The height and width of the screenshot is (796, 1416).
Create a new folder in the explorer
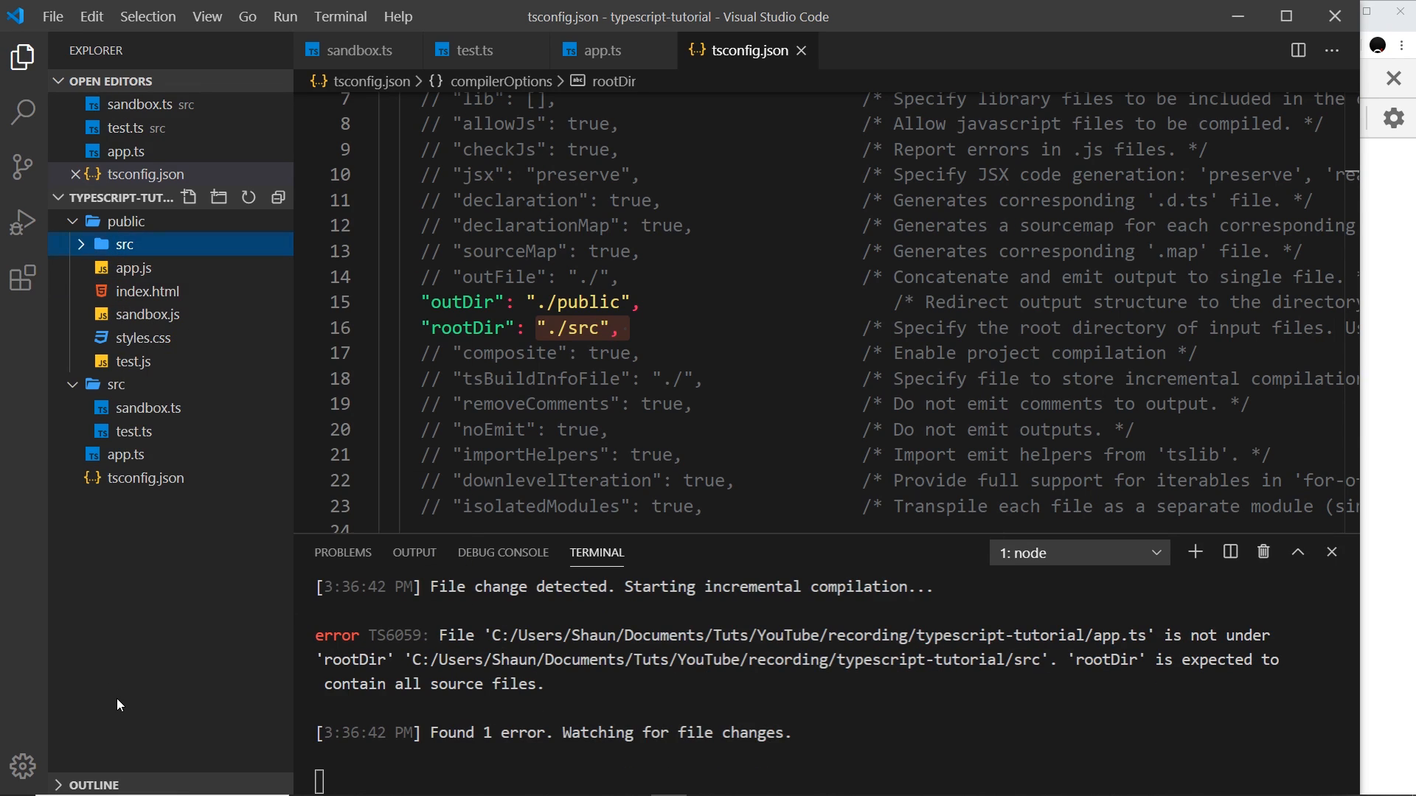[x=219, y=198]
